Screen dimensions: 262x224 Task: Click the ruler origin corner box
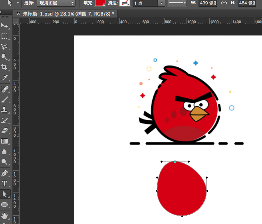point(16,21)
